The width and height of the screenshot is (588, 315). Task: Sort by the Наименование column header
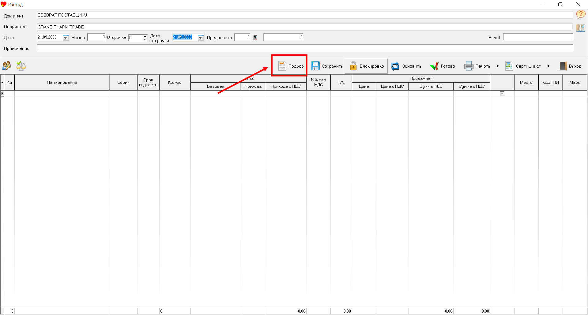click(62, 83)
